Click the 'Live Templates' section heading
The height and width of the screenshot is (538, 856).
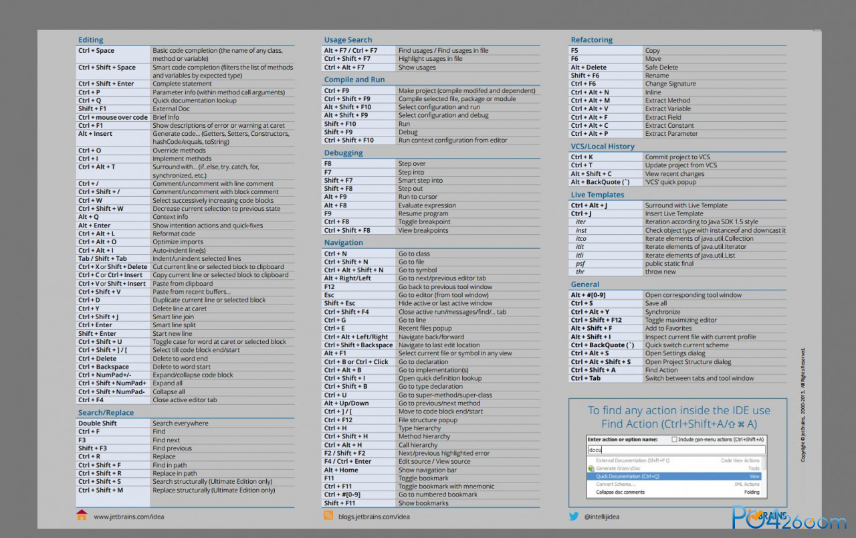tap(597, 195)
